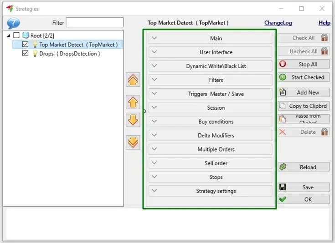Open the blue question mark help bubble

click(13, 23)
